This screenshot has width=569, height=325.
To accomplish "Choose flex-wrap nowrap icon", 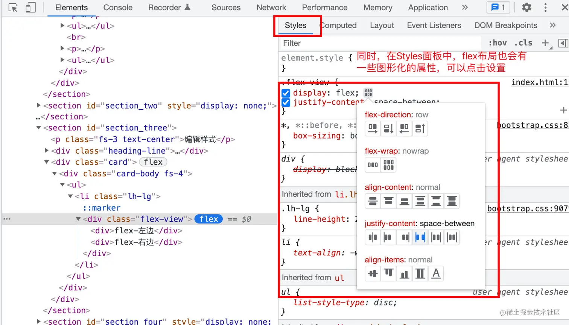I will (x=373, y=165).
